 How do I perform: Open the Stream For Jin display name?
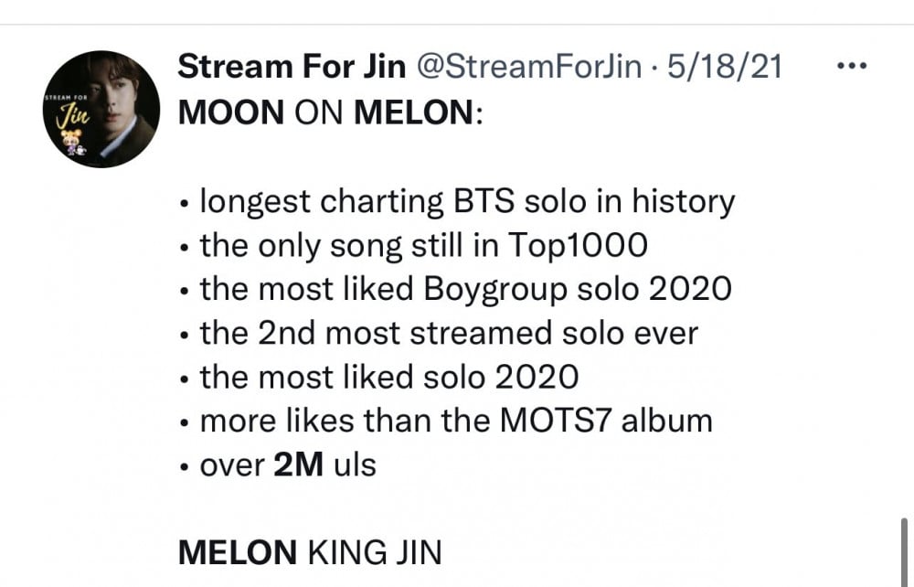click(292, 66)
